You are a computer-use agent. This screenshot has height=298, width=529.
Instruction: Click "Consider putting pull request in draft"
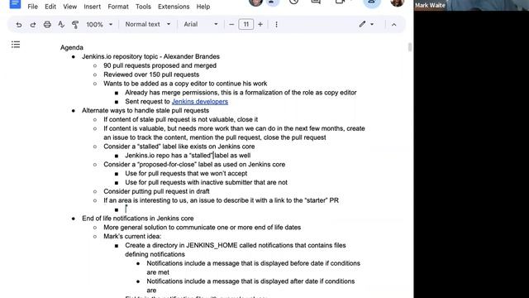(x=156, y=191)
